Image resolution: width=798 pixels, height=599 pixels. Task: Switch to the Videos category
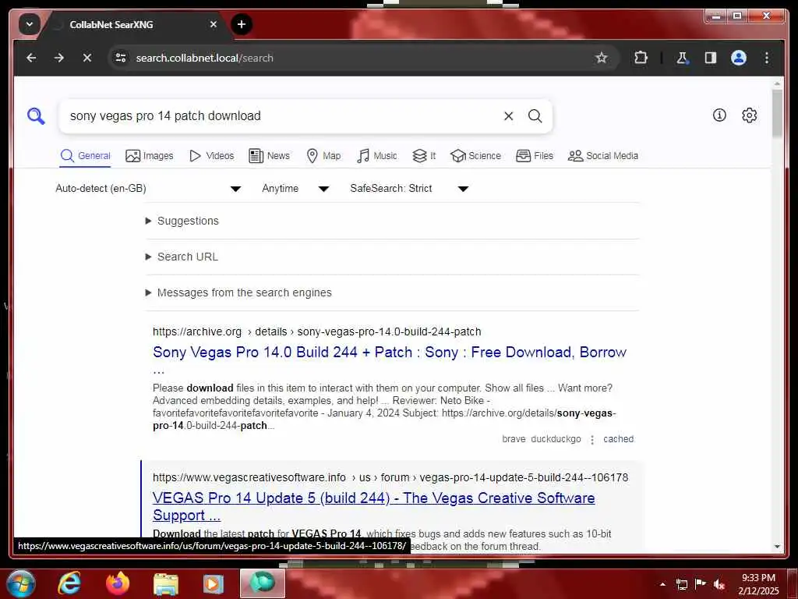(x=211, y=156)
